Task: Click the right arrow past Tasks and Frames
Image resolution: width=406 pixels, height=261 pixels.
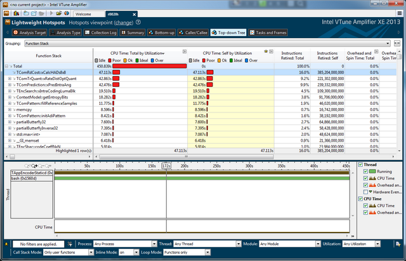Action: point(399,32)
